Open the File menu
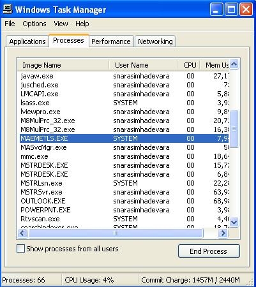256x287 pixels. click(x=10, y=24)
